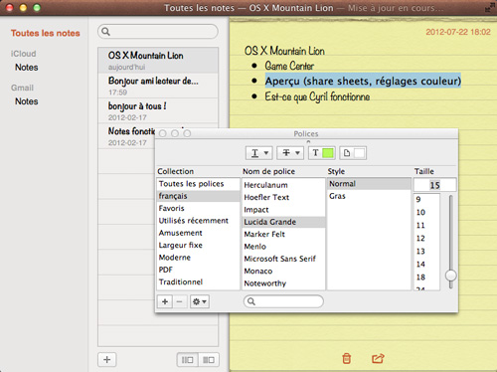Choose the Lucida Grande font
This screenshot has width=497, height=372.
point(283,222)
